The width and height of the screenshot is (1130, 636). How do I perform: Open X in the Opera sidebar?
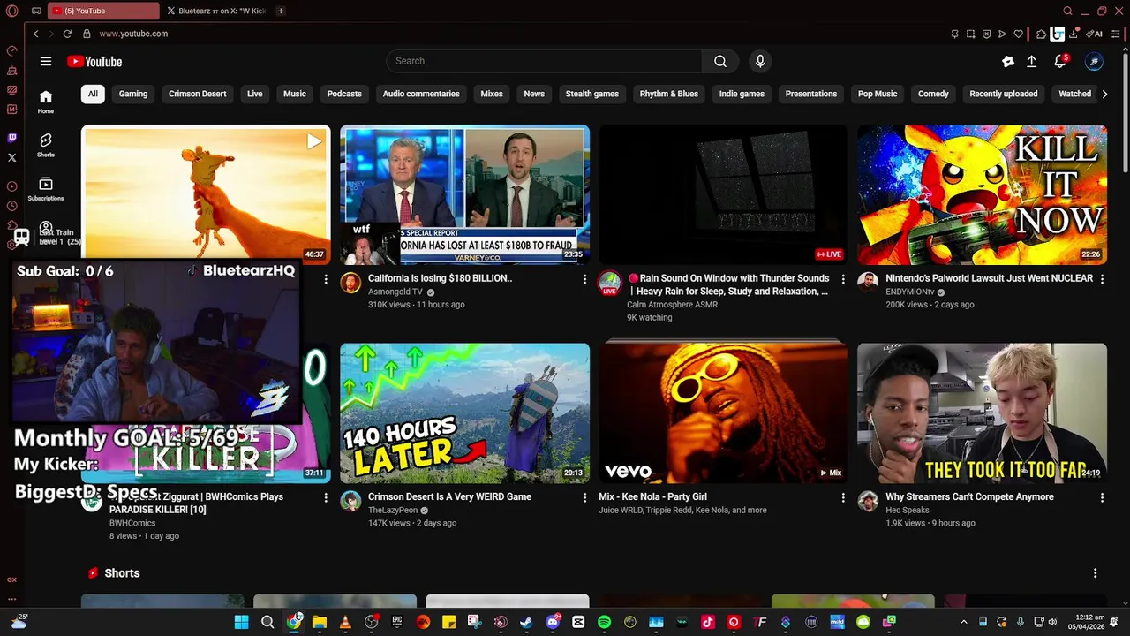tap(11, 157)
